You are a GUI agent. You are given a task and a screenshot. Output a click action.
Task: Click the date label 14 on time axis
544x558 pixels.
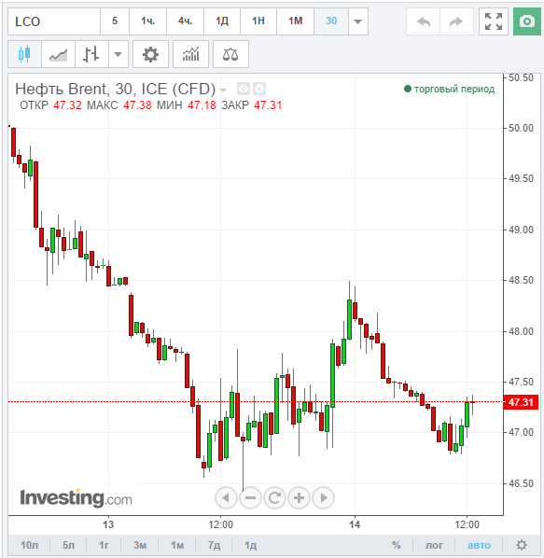coord(355,524)
